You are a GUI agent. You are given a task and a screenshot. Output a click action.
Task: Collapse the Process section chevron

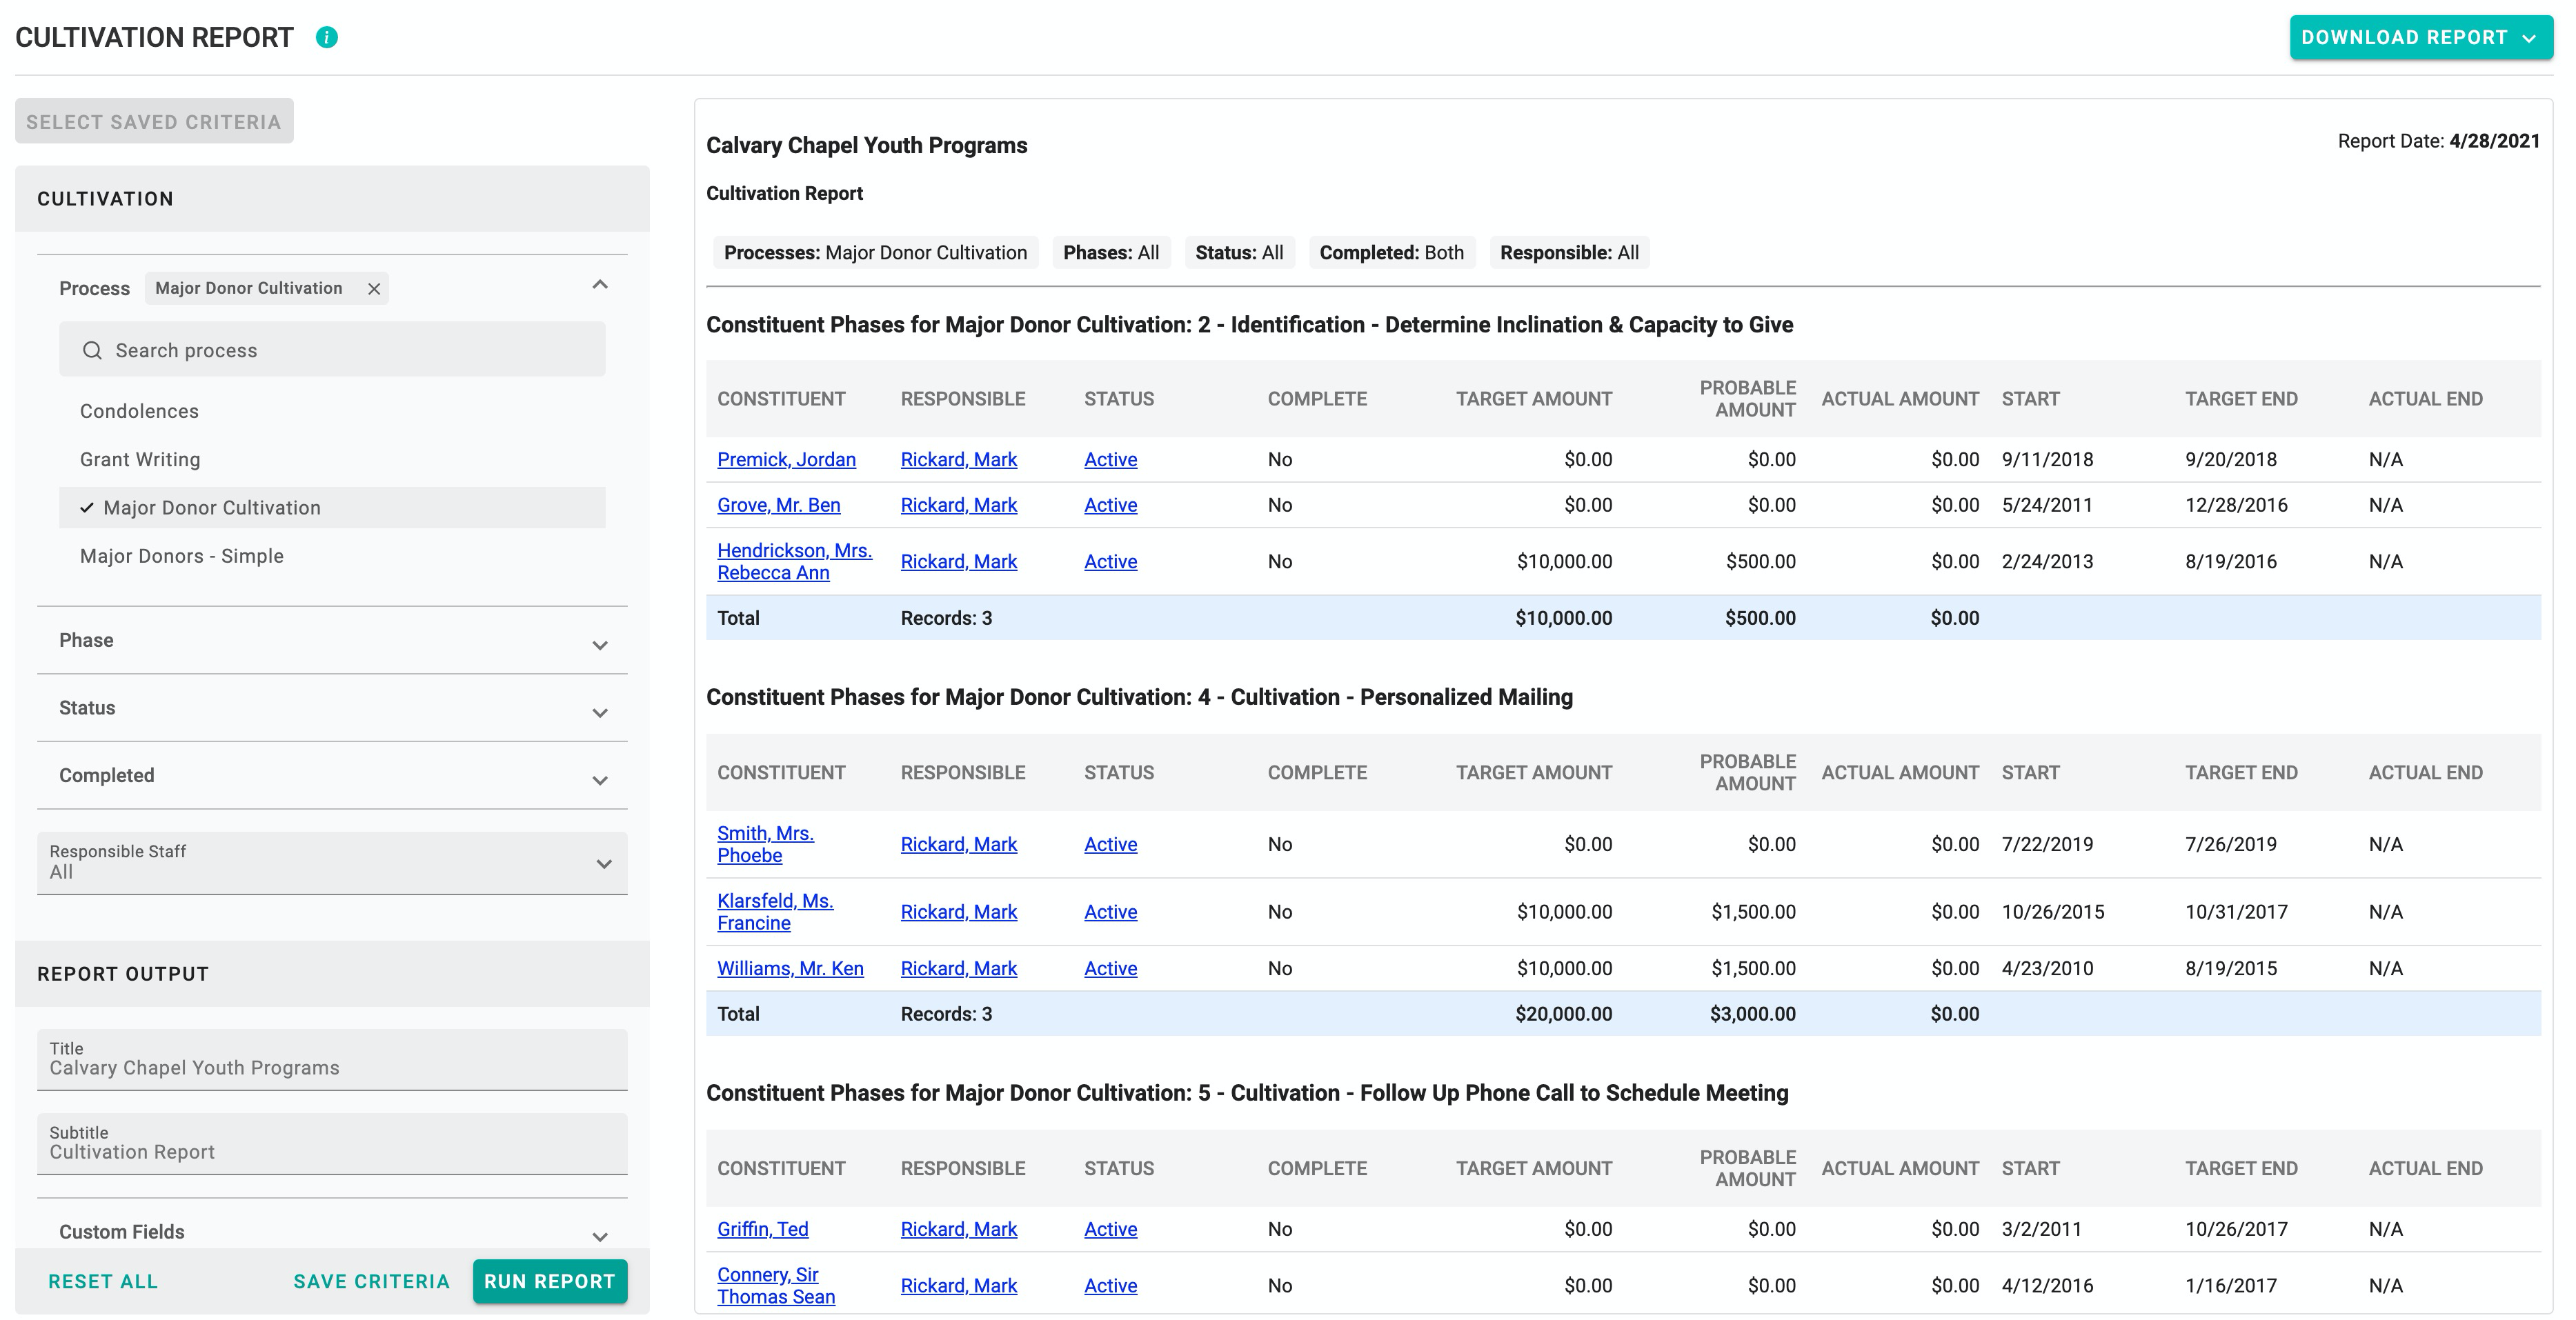pyautogui.click(x=600, y=285)
